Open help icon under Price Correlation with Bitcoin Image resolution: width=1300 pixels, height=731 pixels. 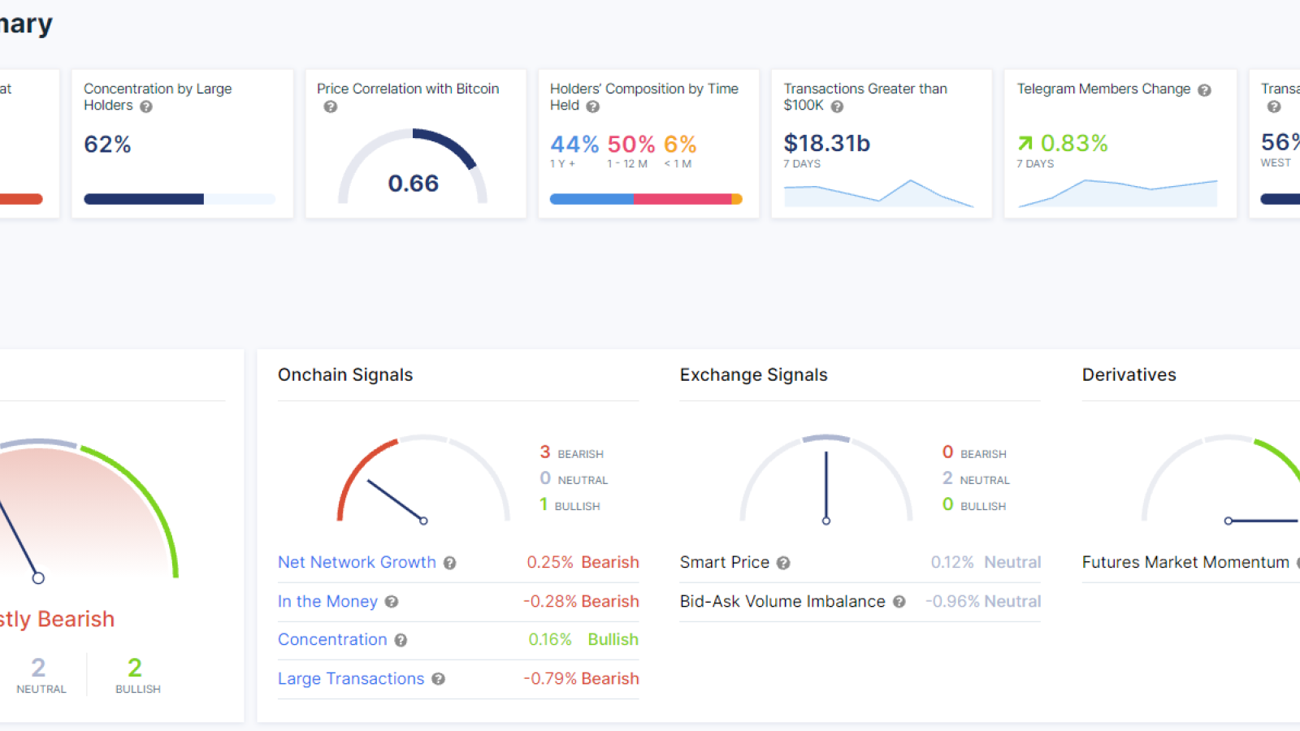pos(331,106)
